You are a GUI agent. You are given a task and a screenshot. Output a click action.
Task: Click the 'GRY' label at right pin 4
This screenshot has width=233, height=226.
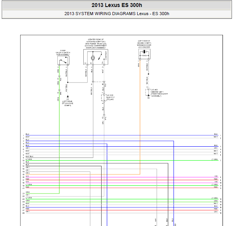(216, 148)
